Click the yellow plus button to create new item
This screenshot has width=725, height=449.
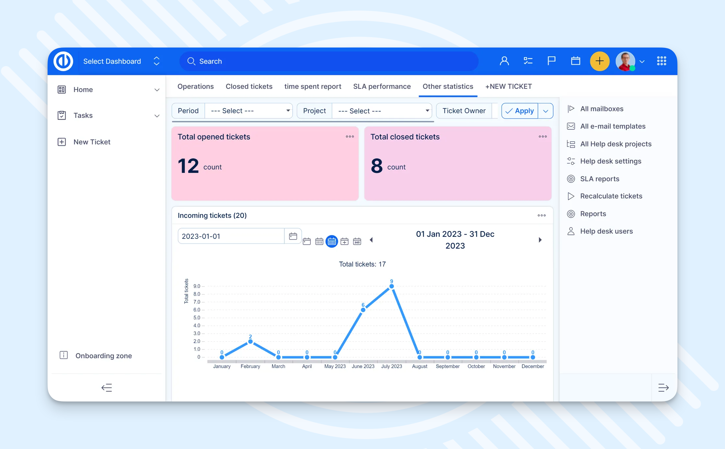click(600, 61)
